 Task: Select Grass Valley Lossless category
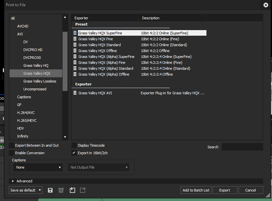click(40, 81)
